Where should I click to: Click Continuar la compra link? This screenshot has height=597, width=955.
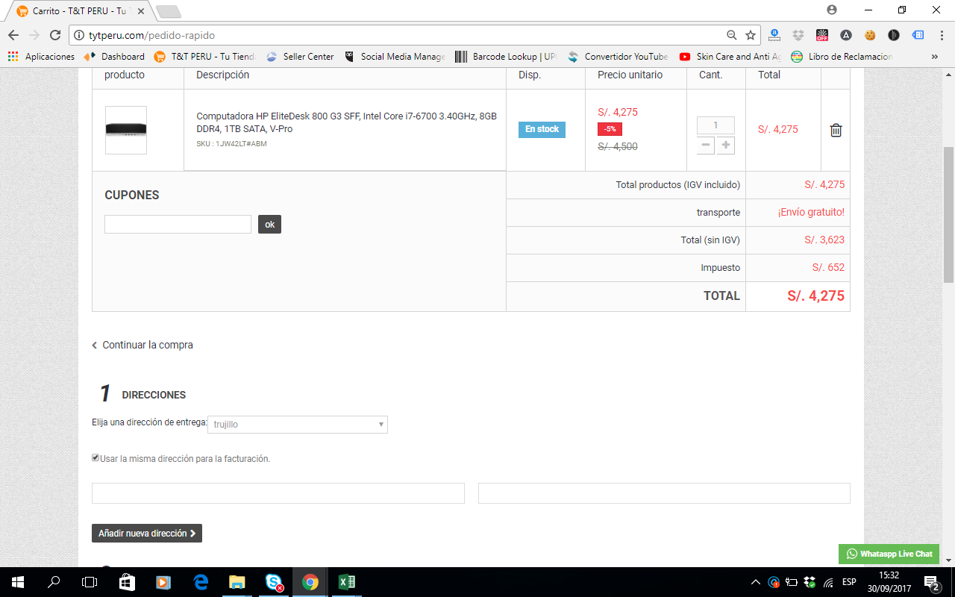pos(143,345)
